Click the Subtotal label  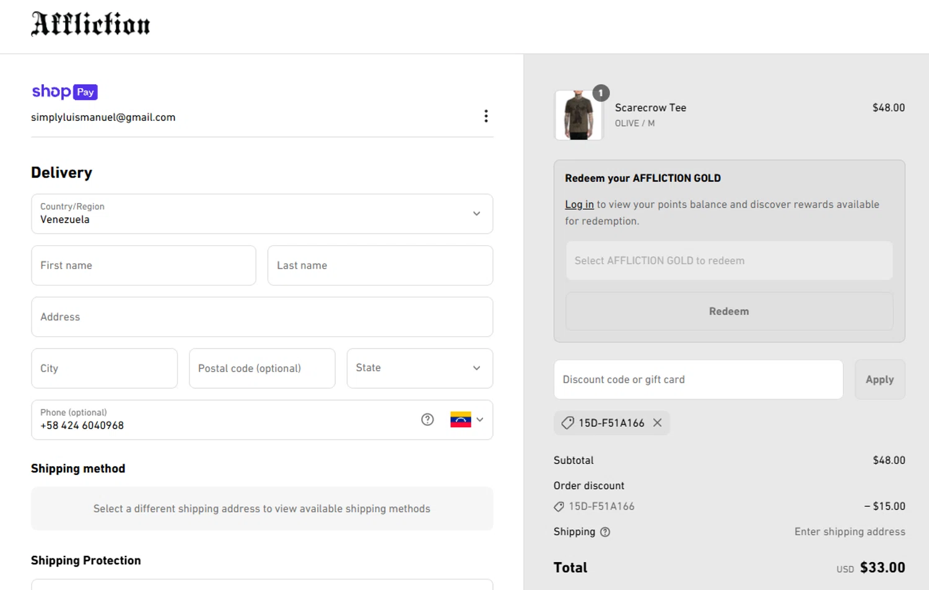coord(574,461)
